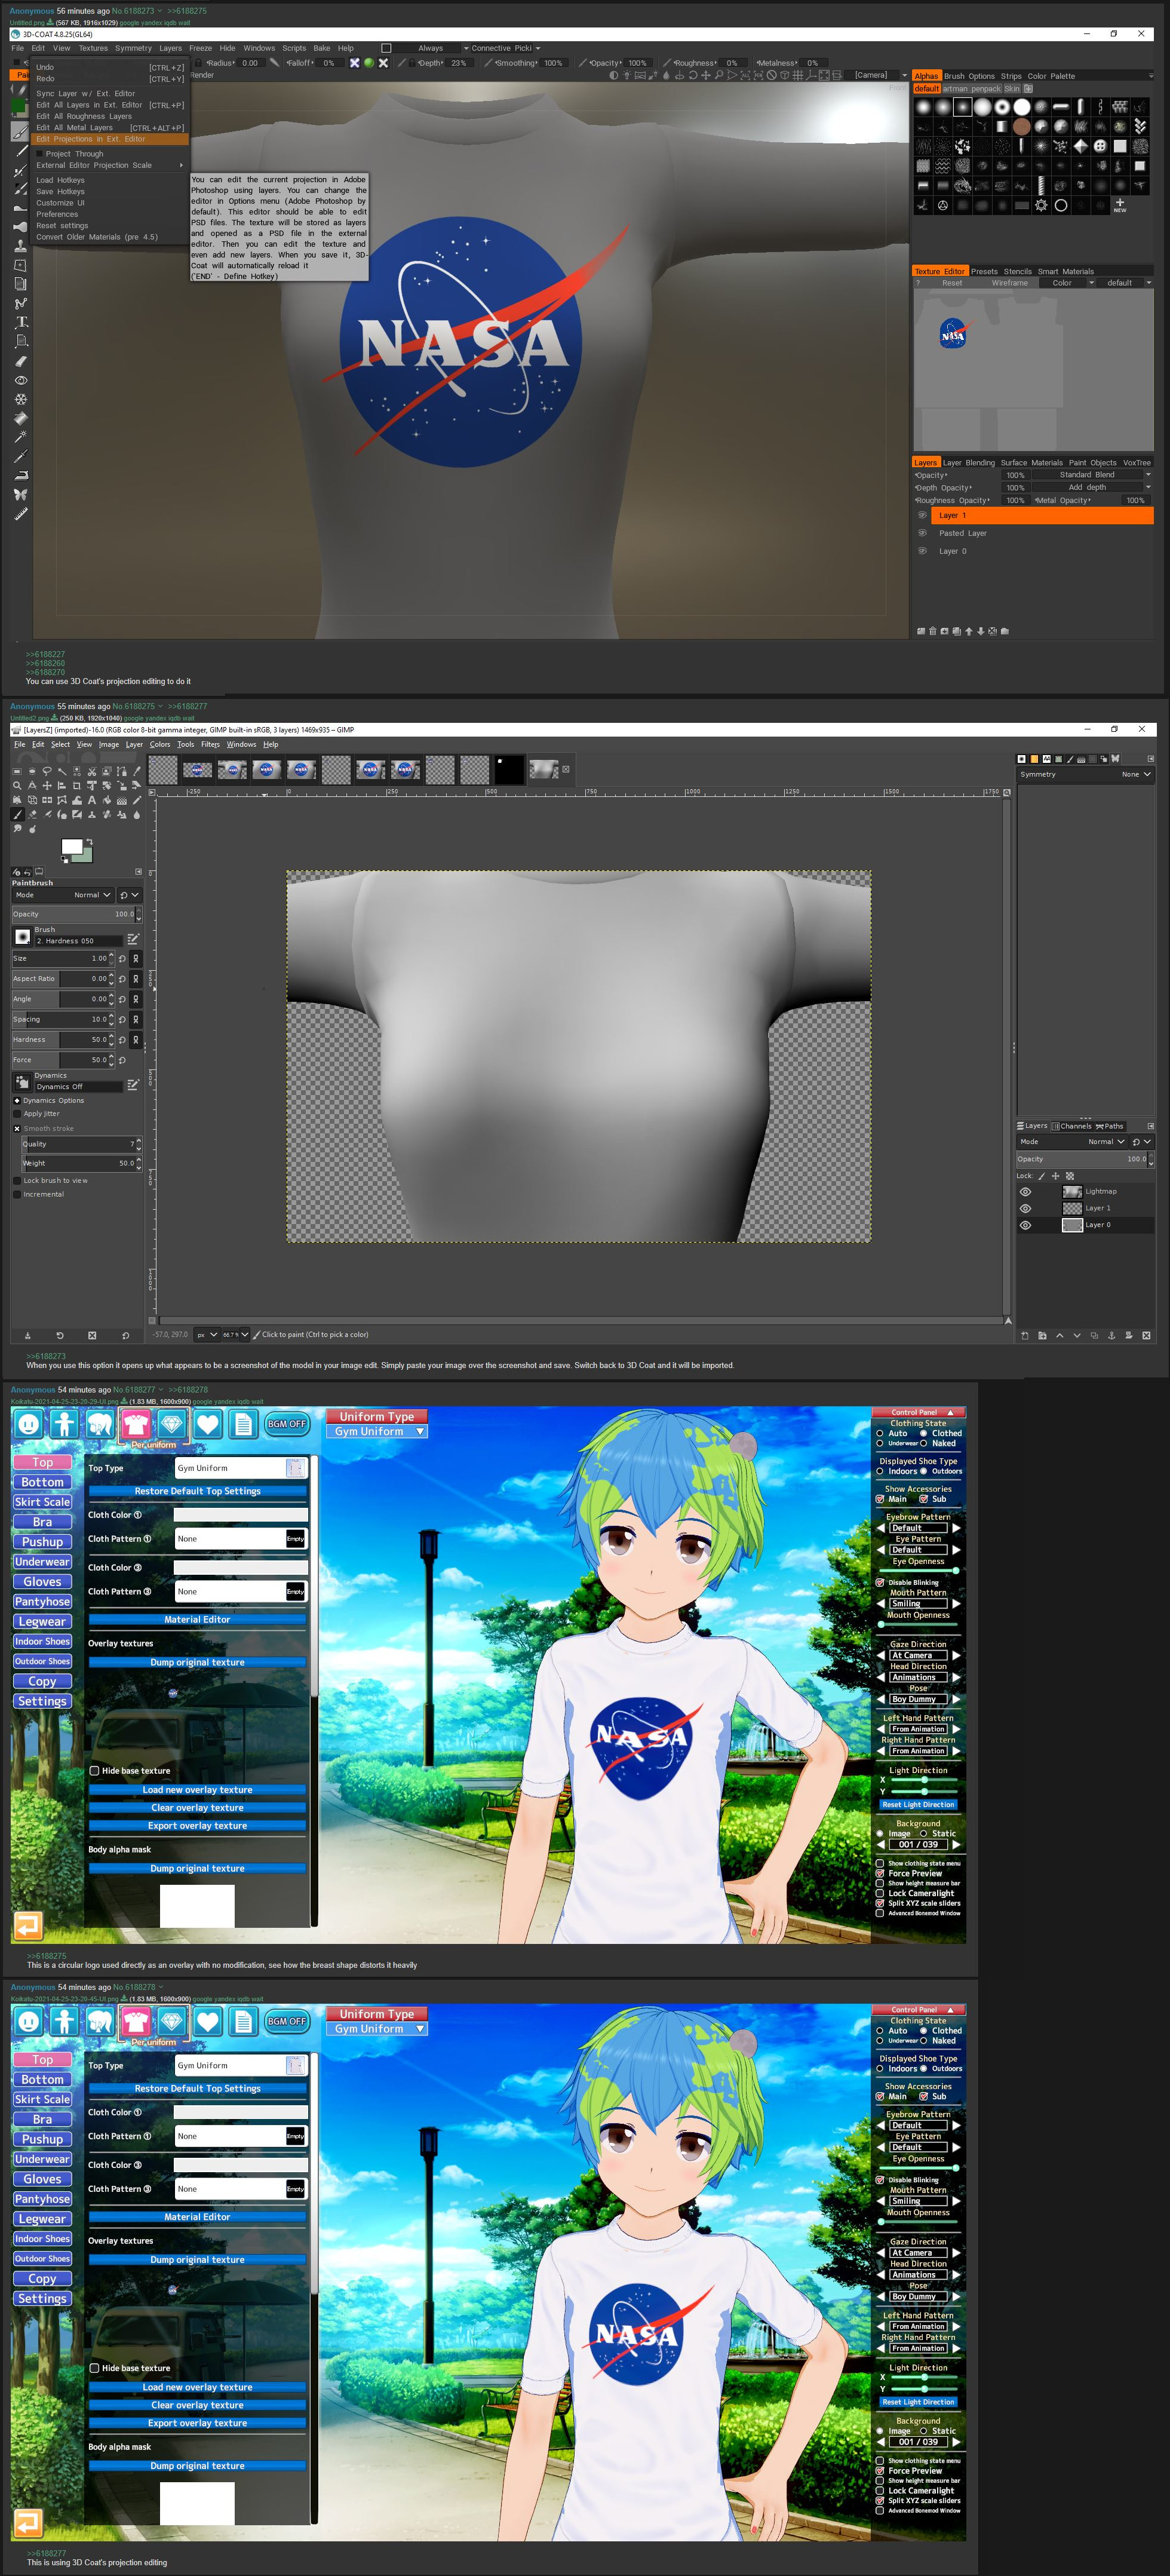Choose the Eraser tool in GIMP toolbox
The image size is (1170, 2576).
tap(32, 815)
